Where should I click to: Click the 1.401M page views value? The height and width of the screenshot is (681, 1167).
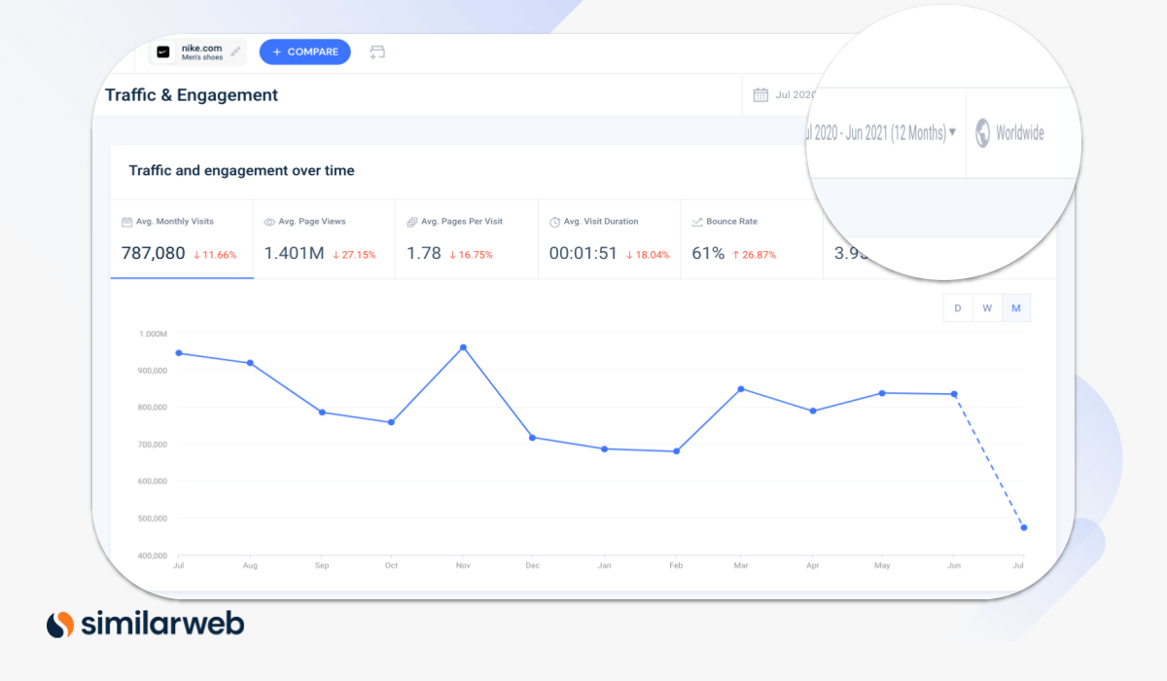pyautogui.click(x=294, y=253)
